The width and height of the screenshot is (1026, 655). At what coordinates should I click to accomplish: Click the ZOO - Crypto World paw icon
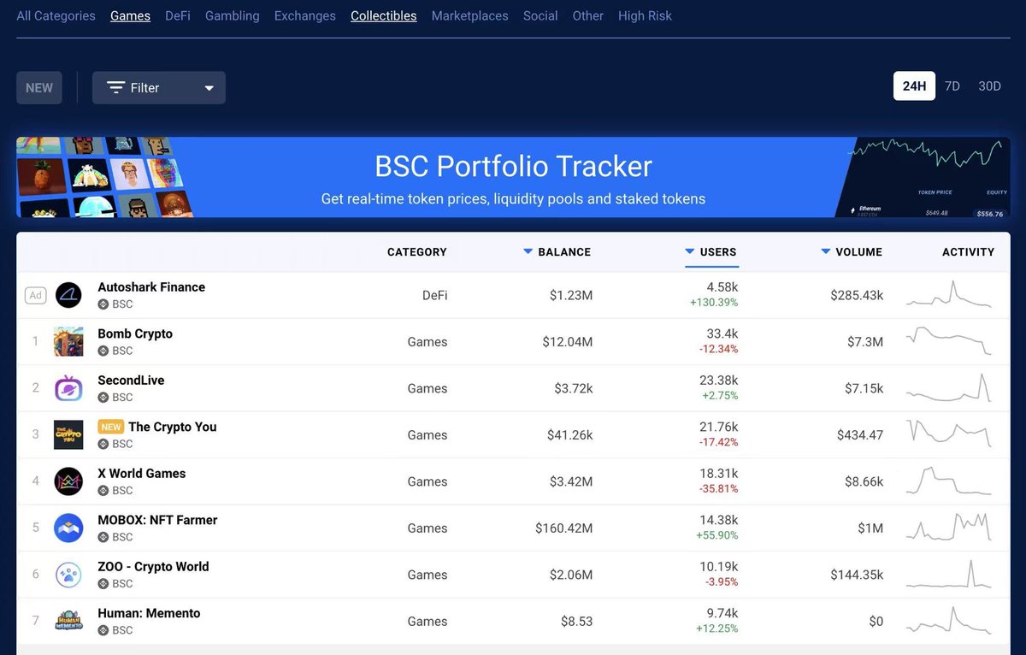pyautogui.click(x=68, y=575)
